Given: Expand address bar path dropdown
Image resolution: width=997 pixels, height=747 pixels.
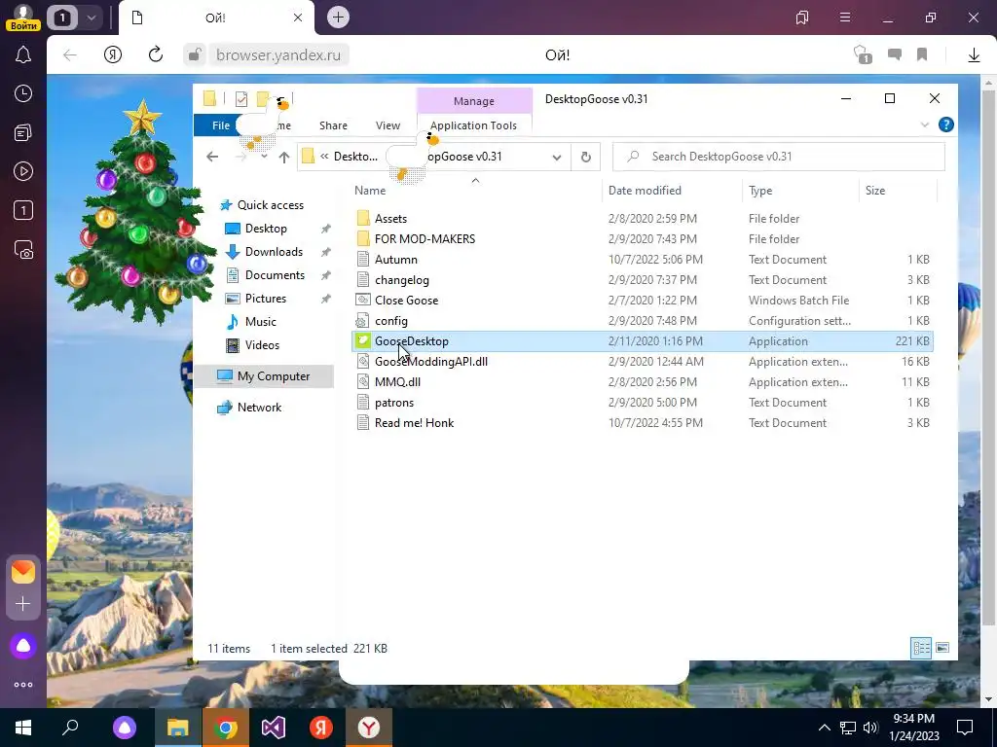Looking at the screenshot, I should (556, 157).
